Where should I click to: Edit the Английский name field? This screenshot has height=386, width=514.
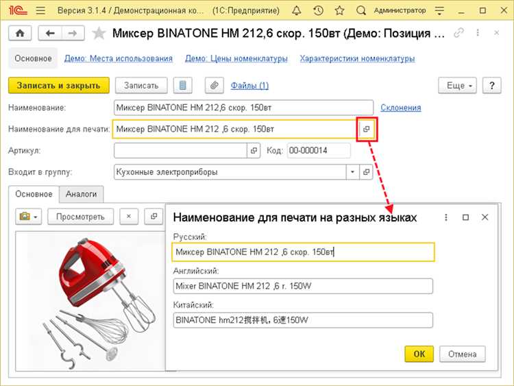pyautogui.click(x=303, y=287)
